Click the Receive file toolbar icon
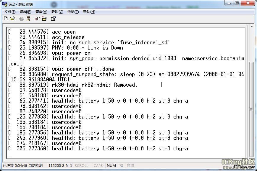 click(44, 19)
